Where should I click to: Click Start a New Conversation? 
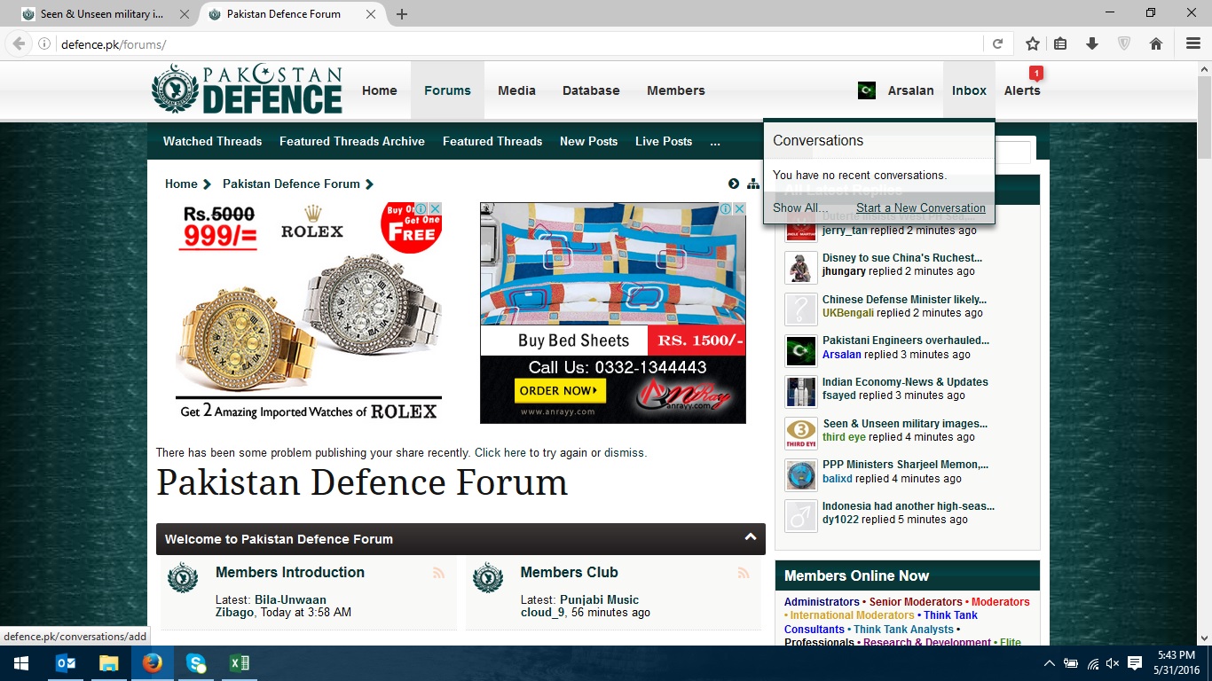click(x=921, y=207)
